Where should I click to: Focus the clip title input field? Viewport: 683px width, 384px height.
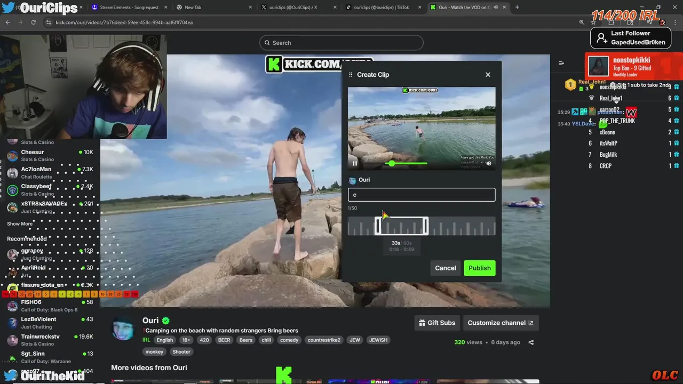point(422,195)
